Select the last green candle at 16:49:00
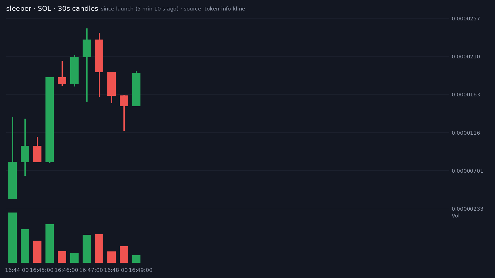The width and height of the screenshot is (495, 278). 136,90
